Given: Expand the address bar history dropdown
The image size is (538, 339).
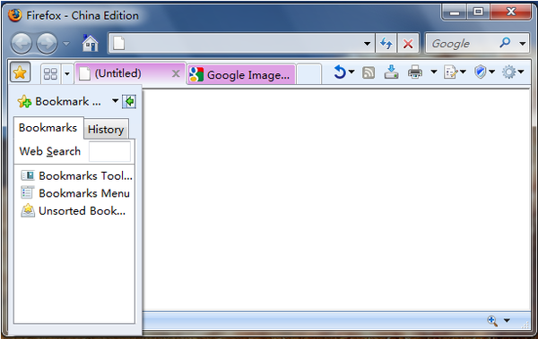Looking at the screenshot, I should click(367, 44).
